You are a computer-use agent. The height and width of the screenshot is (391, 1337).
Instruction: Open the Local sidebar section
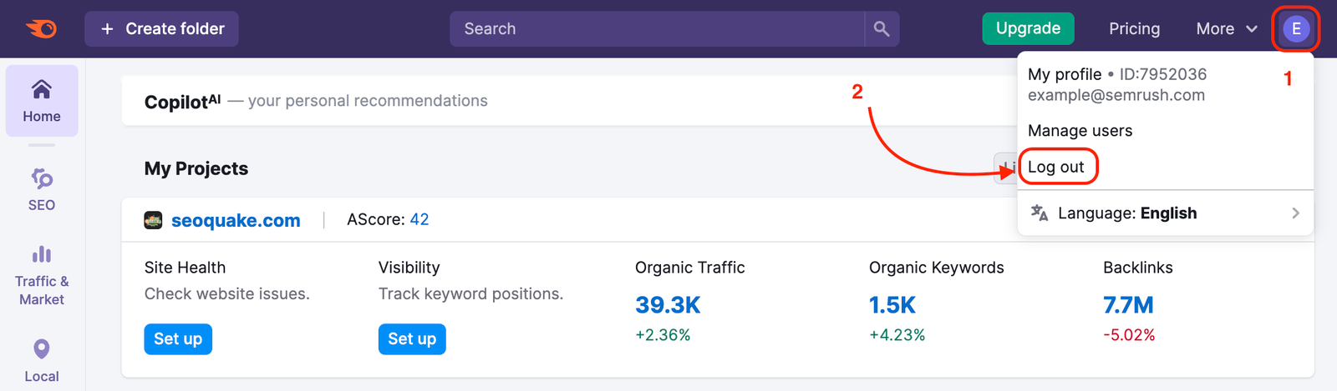(x=42, y=360)
